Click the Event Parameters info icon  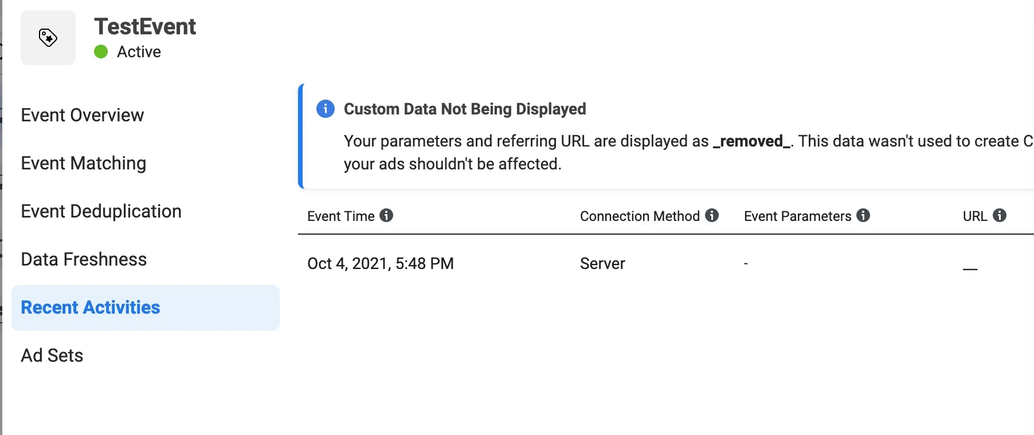[863, 215]
